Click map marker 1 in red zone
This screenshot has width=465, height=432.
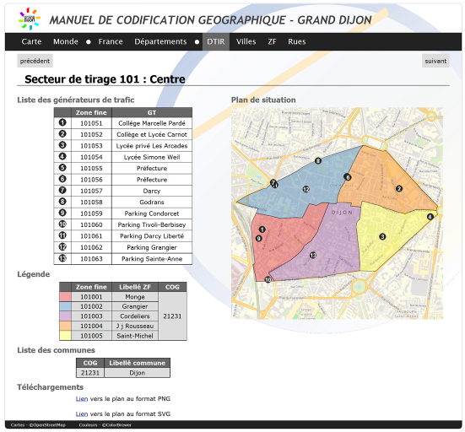[x=262, y=229]
